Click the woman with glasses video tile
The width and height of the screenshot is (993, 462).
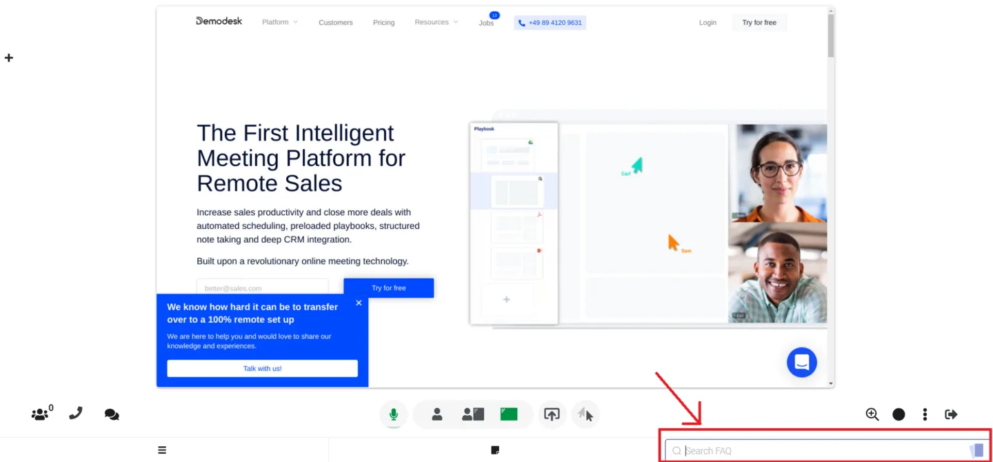[778, 172]
